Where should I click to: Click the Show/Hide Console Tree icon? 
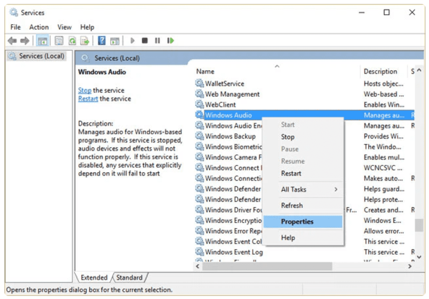[43, 41]
